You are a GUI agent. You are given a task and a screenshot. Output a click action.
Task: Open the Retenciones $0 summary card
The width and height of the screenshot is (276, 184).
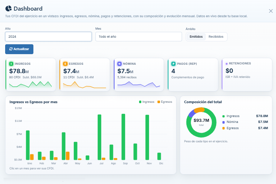point(247,75)
